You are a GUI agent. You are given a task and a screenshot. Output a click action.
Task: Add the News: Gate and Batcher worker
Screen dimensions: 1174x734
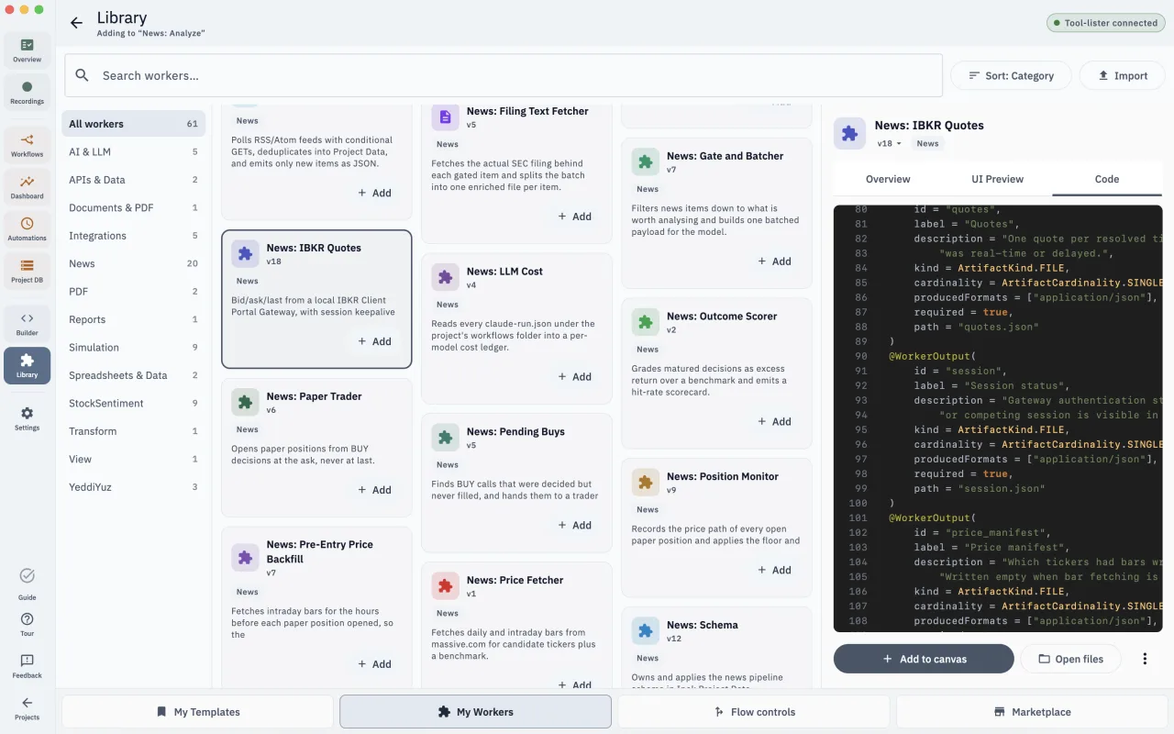click(x=774, y=261)
